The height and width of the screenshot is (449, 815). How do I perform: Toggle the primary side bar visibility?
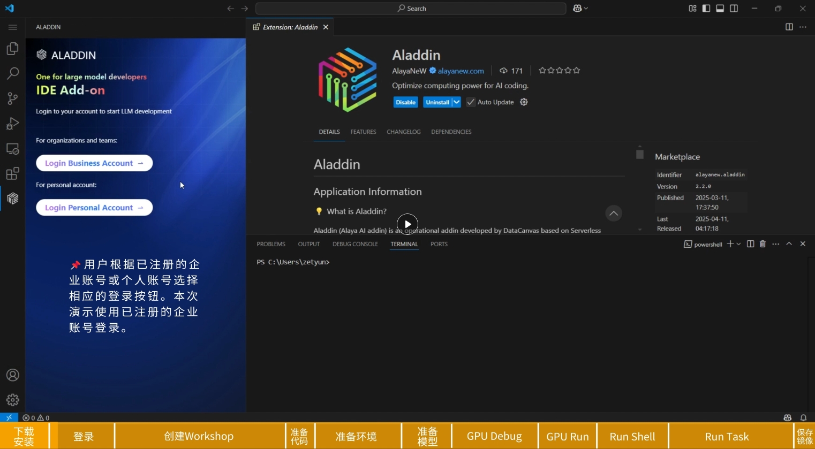tap(706, 9)
